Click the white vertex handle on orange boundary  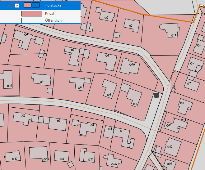[202, 6]
